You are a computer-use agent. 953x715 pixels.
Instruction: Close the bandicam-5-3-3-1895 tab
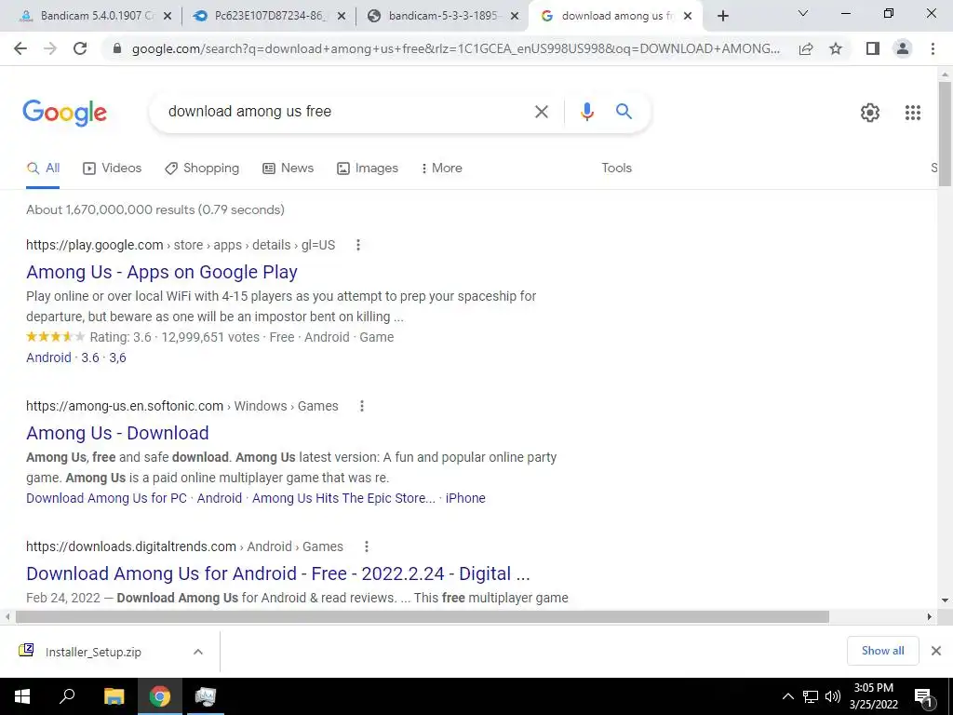click(515, 17)
